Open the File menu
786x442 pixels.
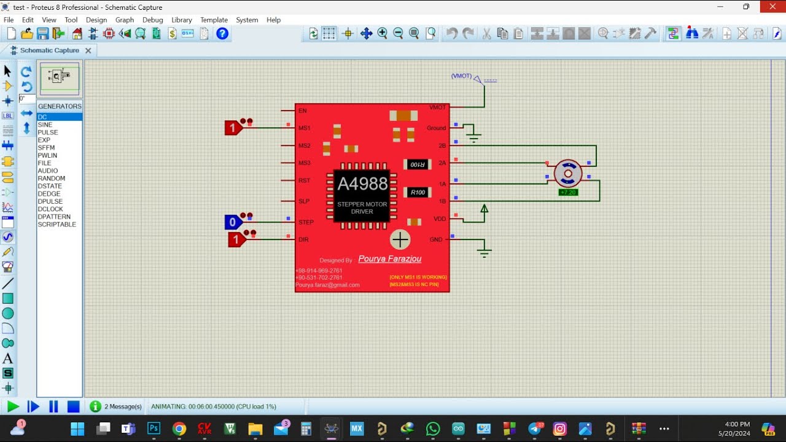tap(9, 20)
